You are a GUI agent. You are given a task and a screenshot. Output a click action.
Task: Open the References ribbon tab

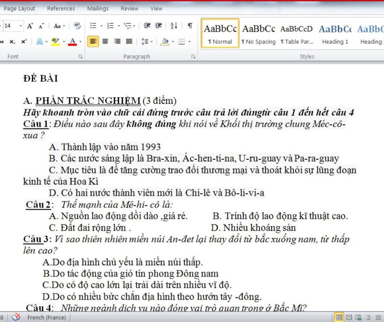(x=61, y=9)
